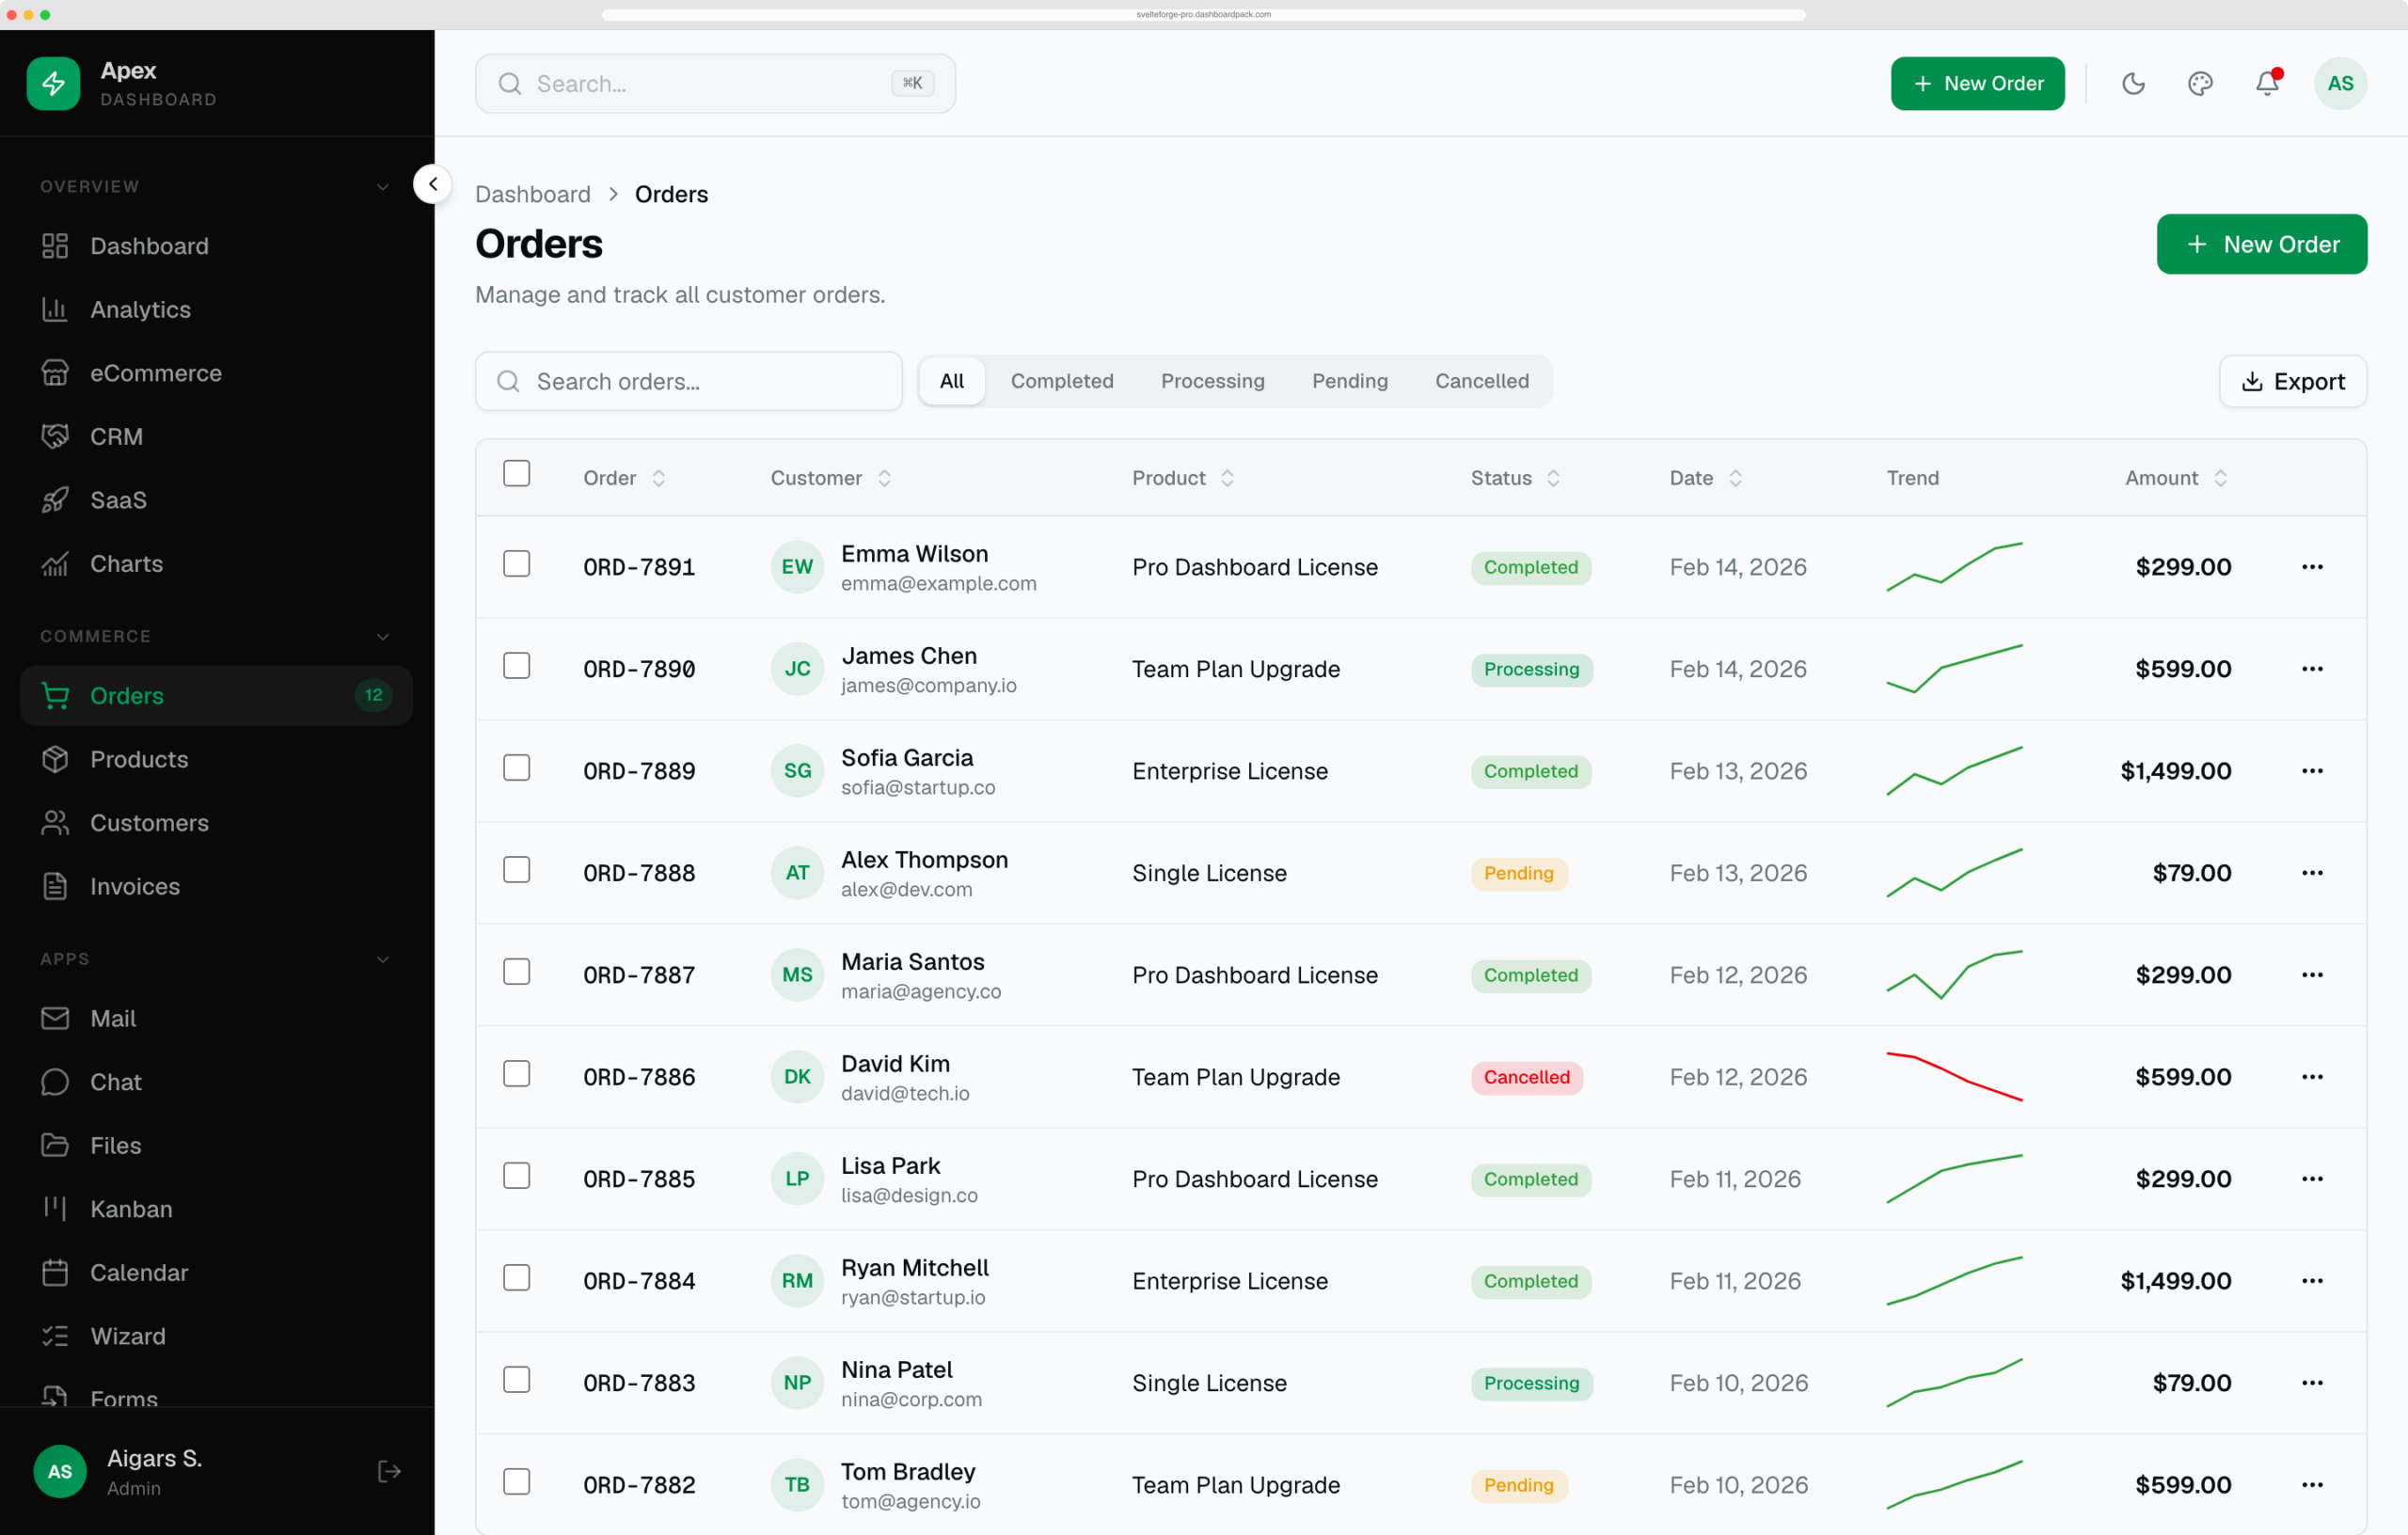2408x1535 pixels.
Task: Open actions menu for ORD-7891
Action: pyautogui.click(x=2312, y=567)
